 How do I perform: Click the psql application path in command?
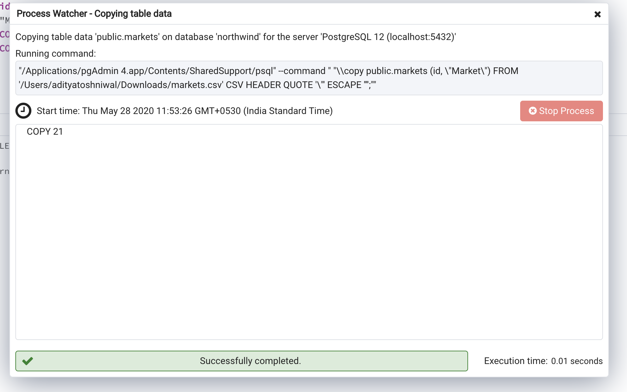coord(147,71)
